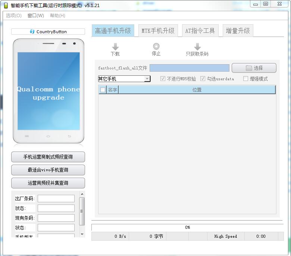
Task: Switch to 高通手机升级 tab
Action: click(x=113, y=31)
